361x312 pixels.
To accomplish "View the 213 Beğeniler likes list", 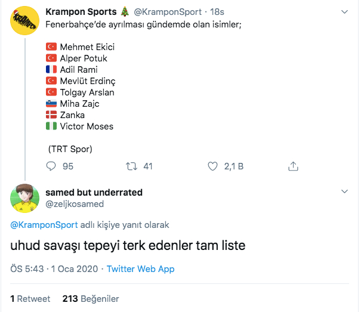I will (x=91, y=298).
